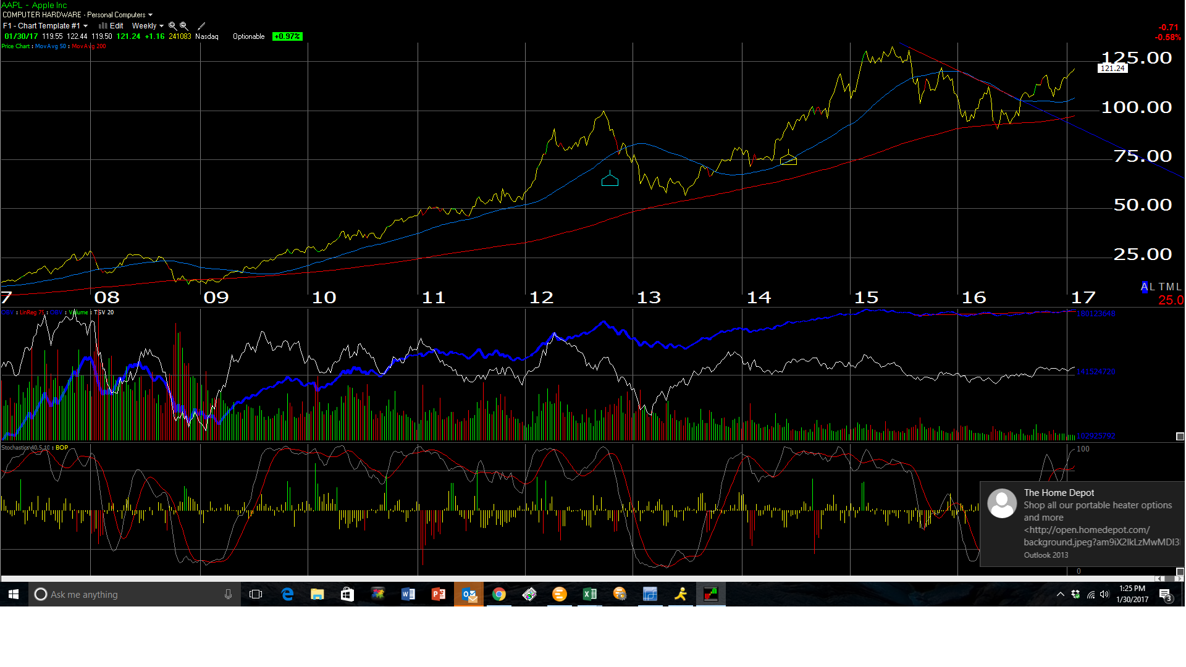The height and width of the screenshot is (667, 1186).
Task: Select the drawing pencil tool
Action: [x=201, y=26]
